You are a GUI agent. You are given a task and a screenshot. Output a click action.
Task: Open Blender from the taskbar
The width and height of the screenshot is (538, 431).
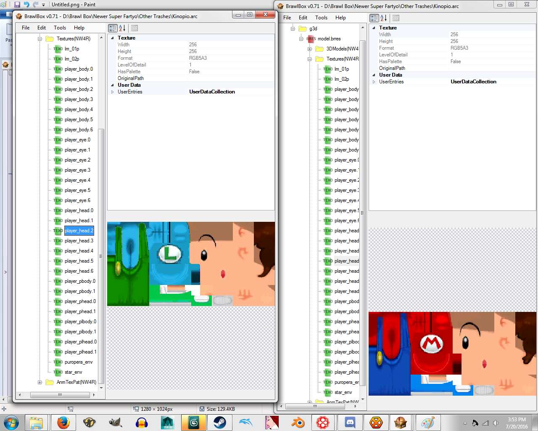pyautogui.click(x=298, y=422)
